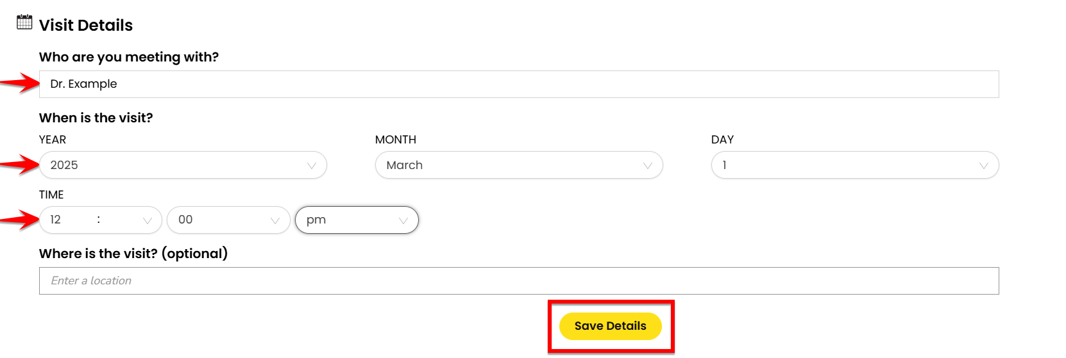Image resolution: width=1066 pixels, height=358 pixels.
Task: Click the chevron arrow in the Day dropdown
Action: [984, 166]
